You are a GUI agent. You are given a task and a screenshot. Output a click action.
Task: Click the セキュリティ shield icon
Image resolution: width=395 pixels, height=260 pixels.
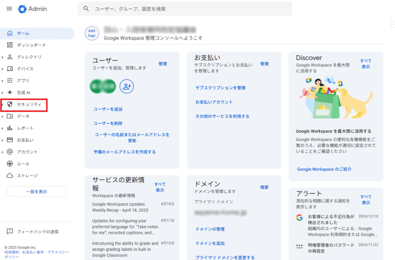[10, 104]
